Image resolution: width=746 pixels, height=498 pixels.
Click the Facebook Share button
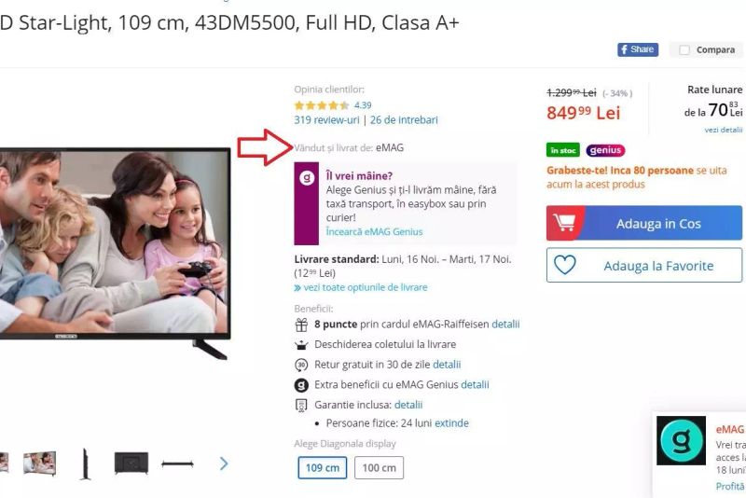pyautogui.click(x=638, y=49)
